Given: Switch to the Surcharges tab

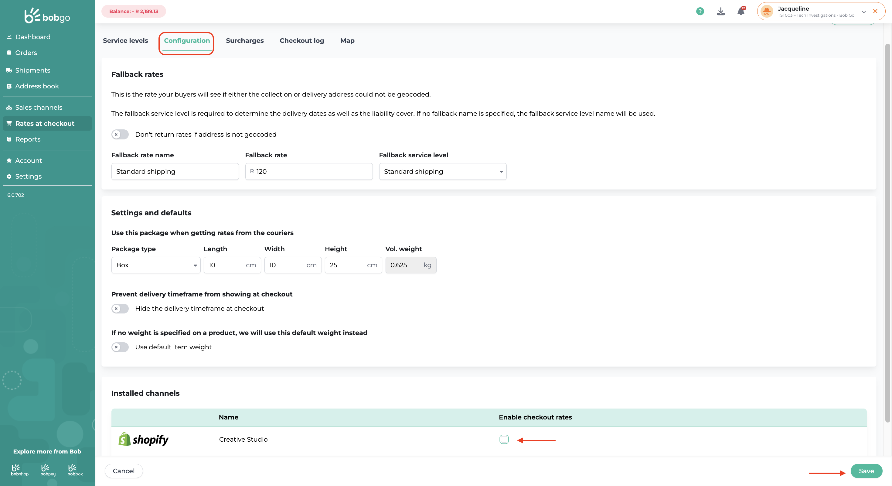Looking at the screenshot, I should (x=245, y=40).
